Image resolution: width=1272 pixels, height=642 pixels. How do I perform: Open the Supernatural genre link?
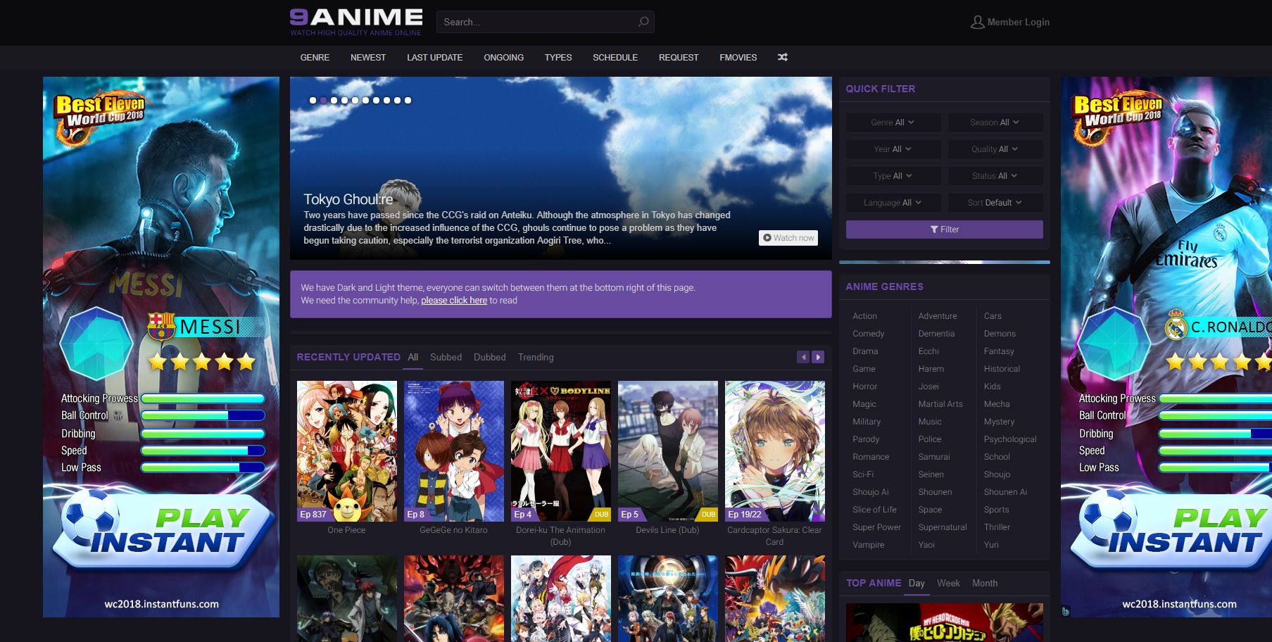coord(943,527)
